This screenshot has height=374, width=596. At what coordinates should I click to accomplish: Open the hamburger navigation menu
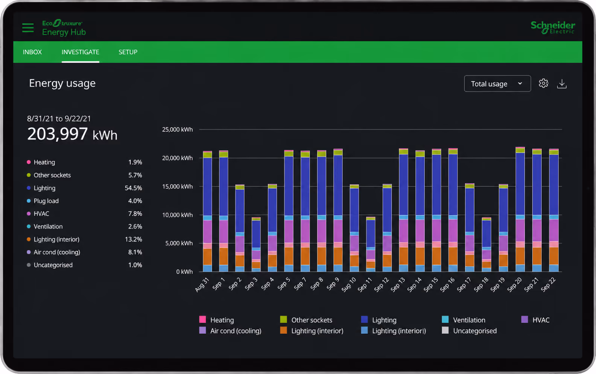pos(28,28)
